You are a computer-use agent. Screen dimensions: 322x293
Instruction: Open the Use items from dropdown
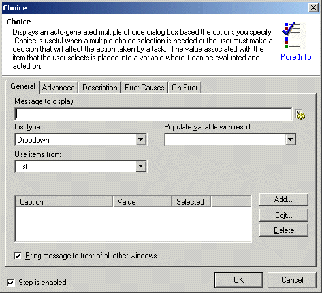click(141, 167)
